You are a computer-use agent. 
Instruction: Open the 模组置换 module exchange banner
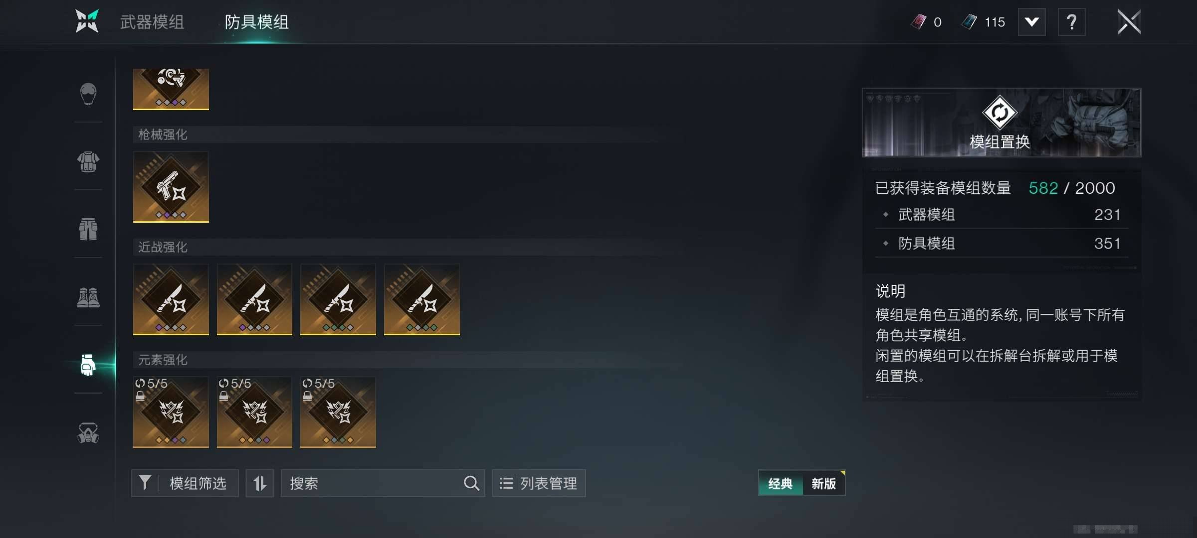click(1001, 123)
